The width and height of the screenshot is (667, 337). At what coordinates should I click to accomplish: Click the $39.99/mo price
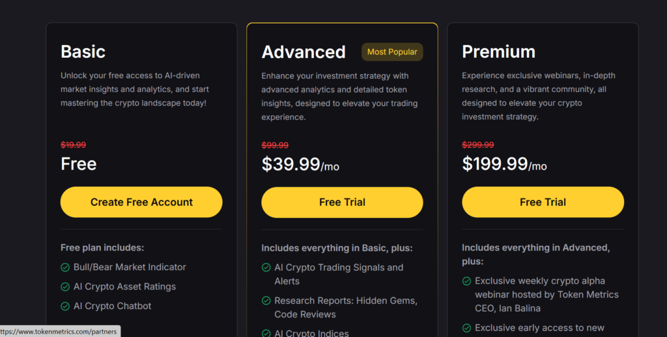(300, 165)
